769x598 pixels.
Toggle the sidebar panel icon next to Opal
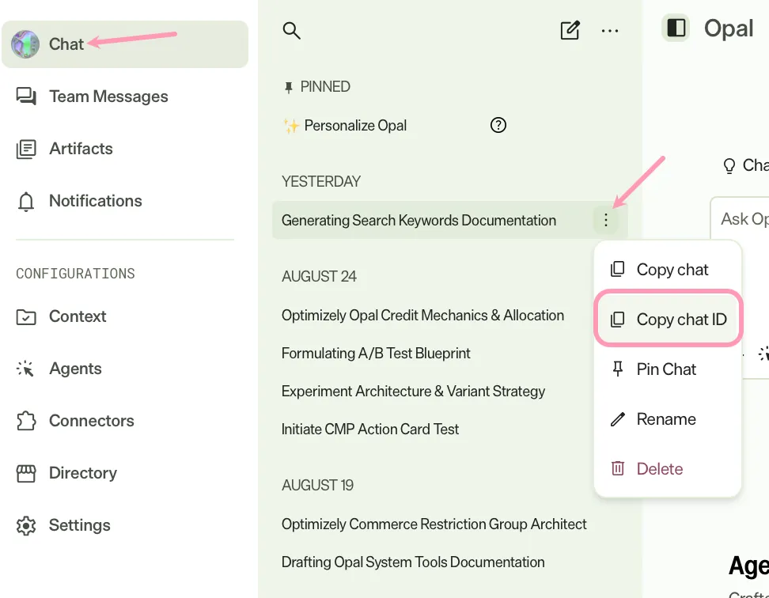pos(676,28)
